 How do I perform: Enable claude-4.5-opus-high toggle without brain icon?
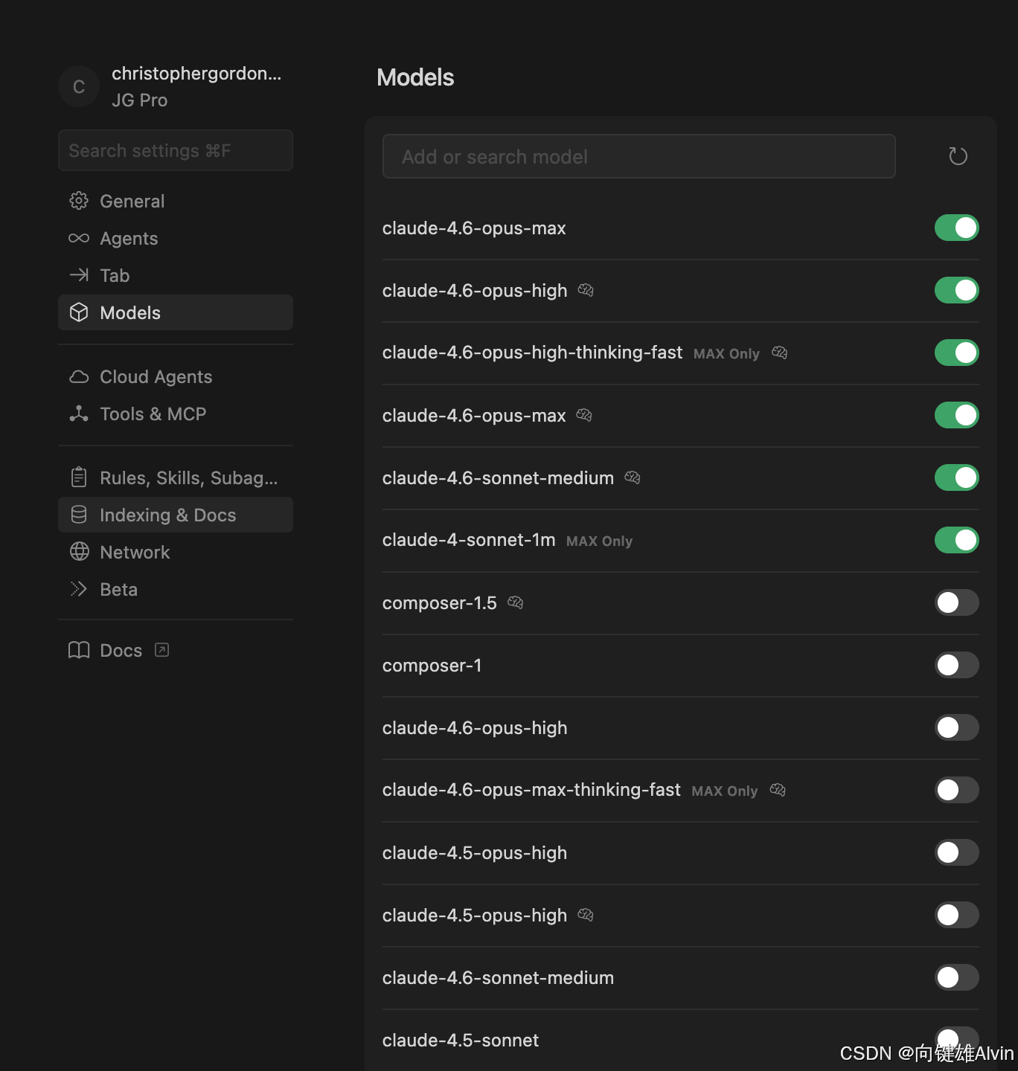click(x=956, y=852)
